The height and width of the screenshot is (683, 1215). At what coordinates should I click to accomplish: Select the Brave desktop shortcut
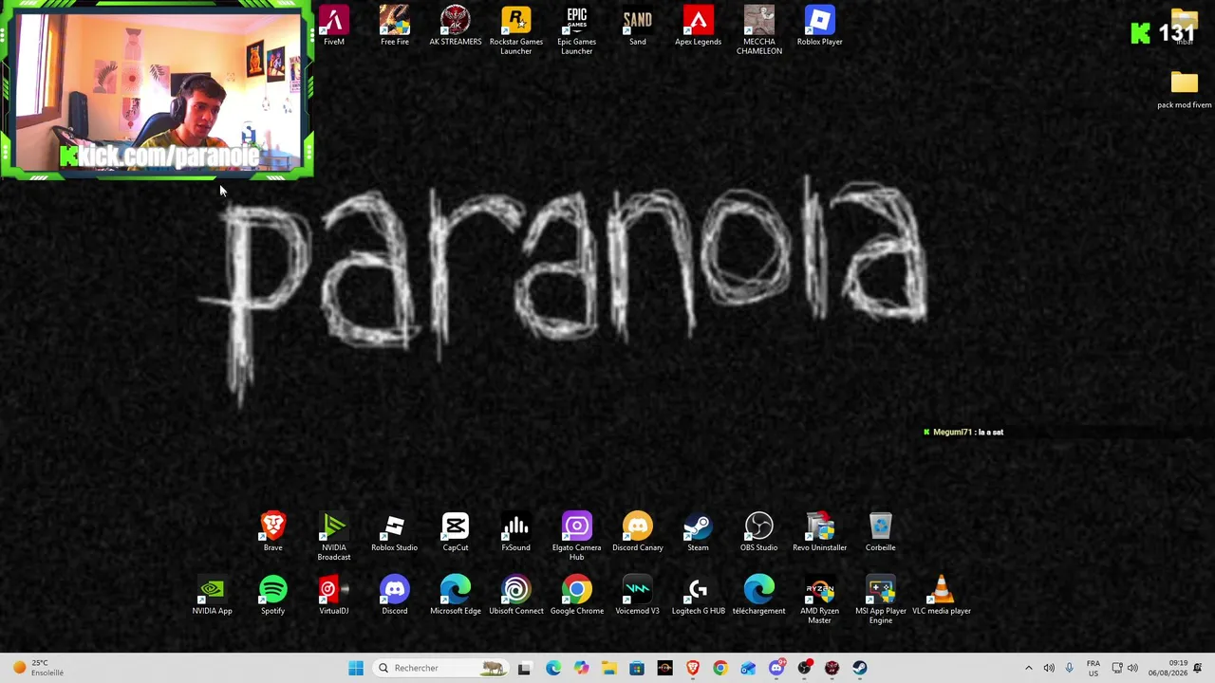point(273,532)
